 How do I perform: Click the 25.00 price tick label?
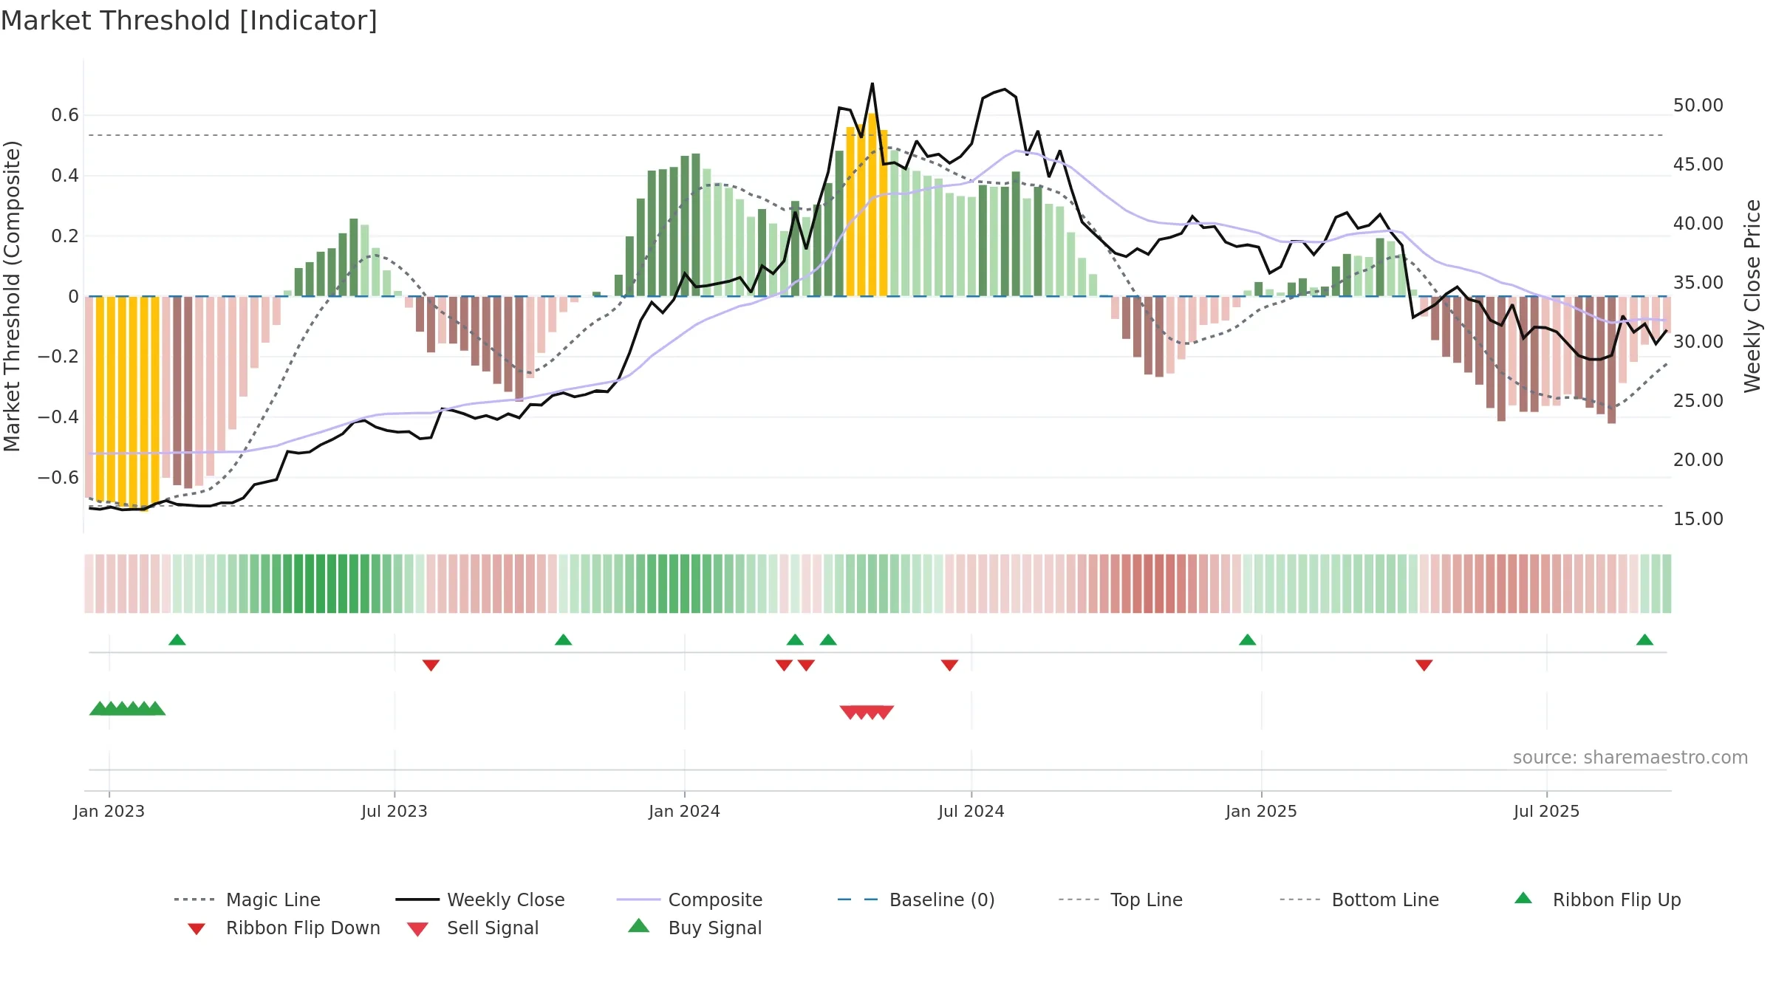[1698, 401]
